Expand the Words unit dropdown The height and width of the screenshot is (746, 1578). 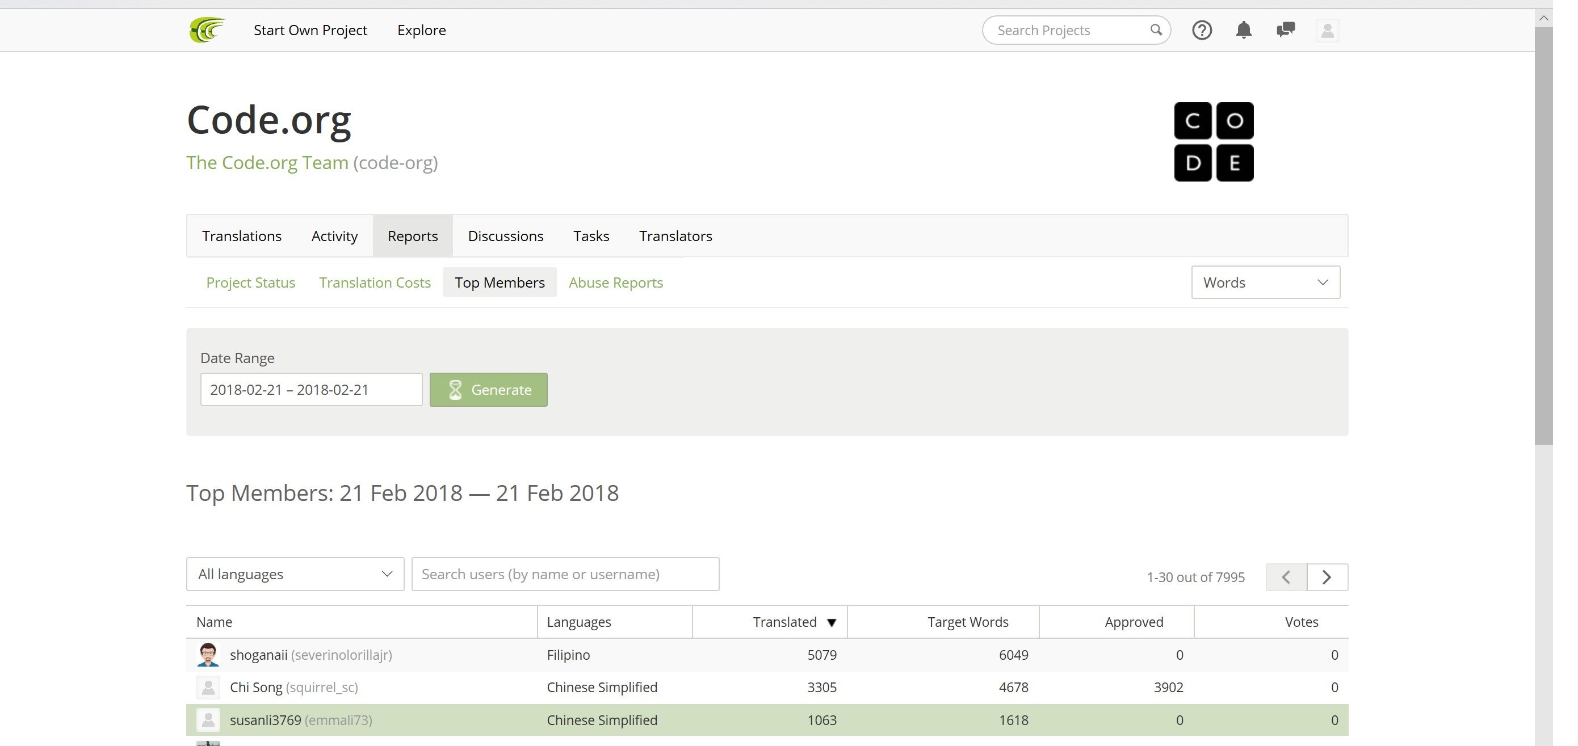[1265, 282]
